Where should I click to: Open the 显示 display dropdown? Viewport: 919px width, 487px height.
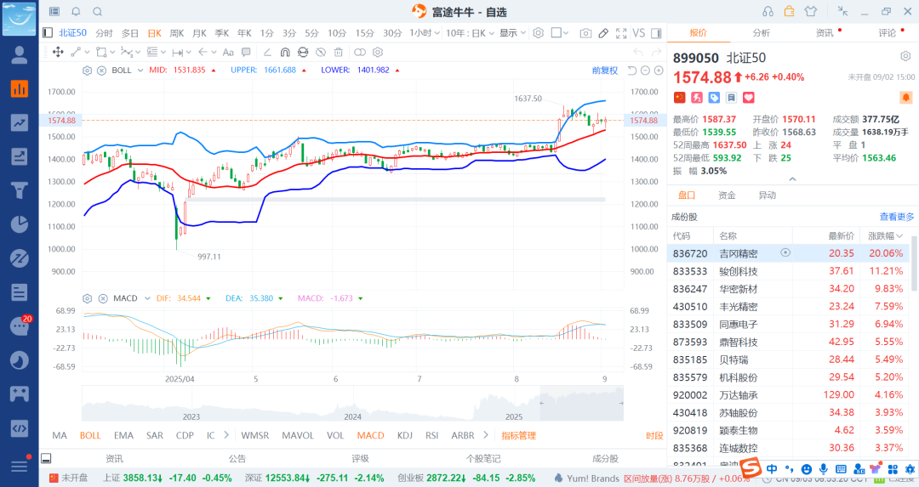click(x=512, y=33)
